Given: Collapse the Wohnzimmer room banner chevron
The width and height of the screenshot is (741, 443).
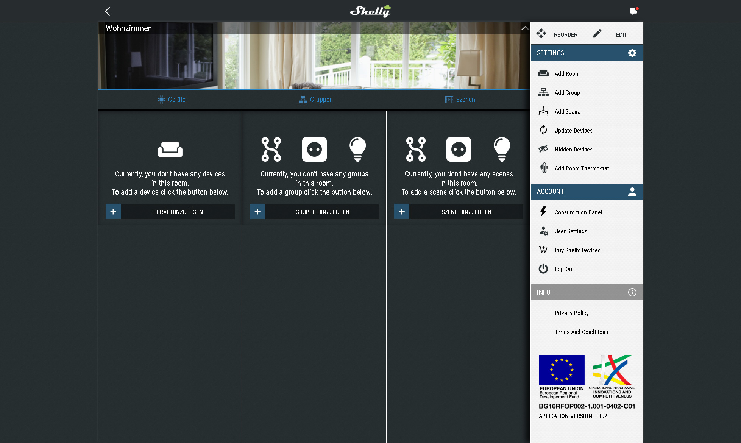Looking at the screenshot, I should 525,28.
